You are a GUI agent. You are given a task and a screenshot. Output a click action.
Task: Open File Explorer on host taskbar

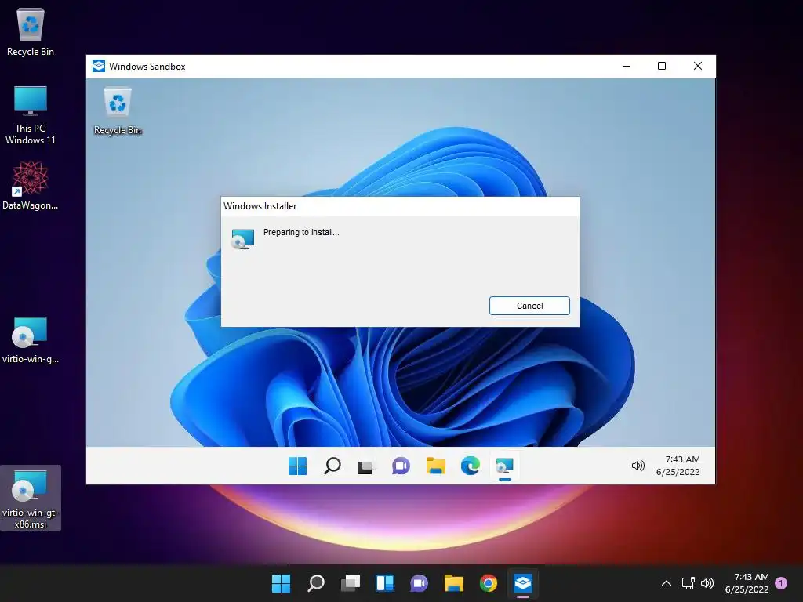454,583
